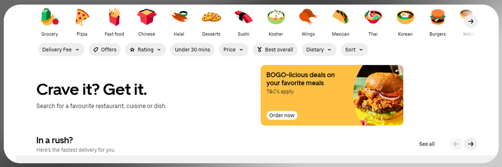
Task: Choose the Mexican taco icon
Action: coord(340,18)
